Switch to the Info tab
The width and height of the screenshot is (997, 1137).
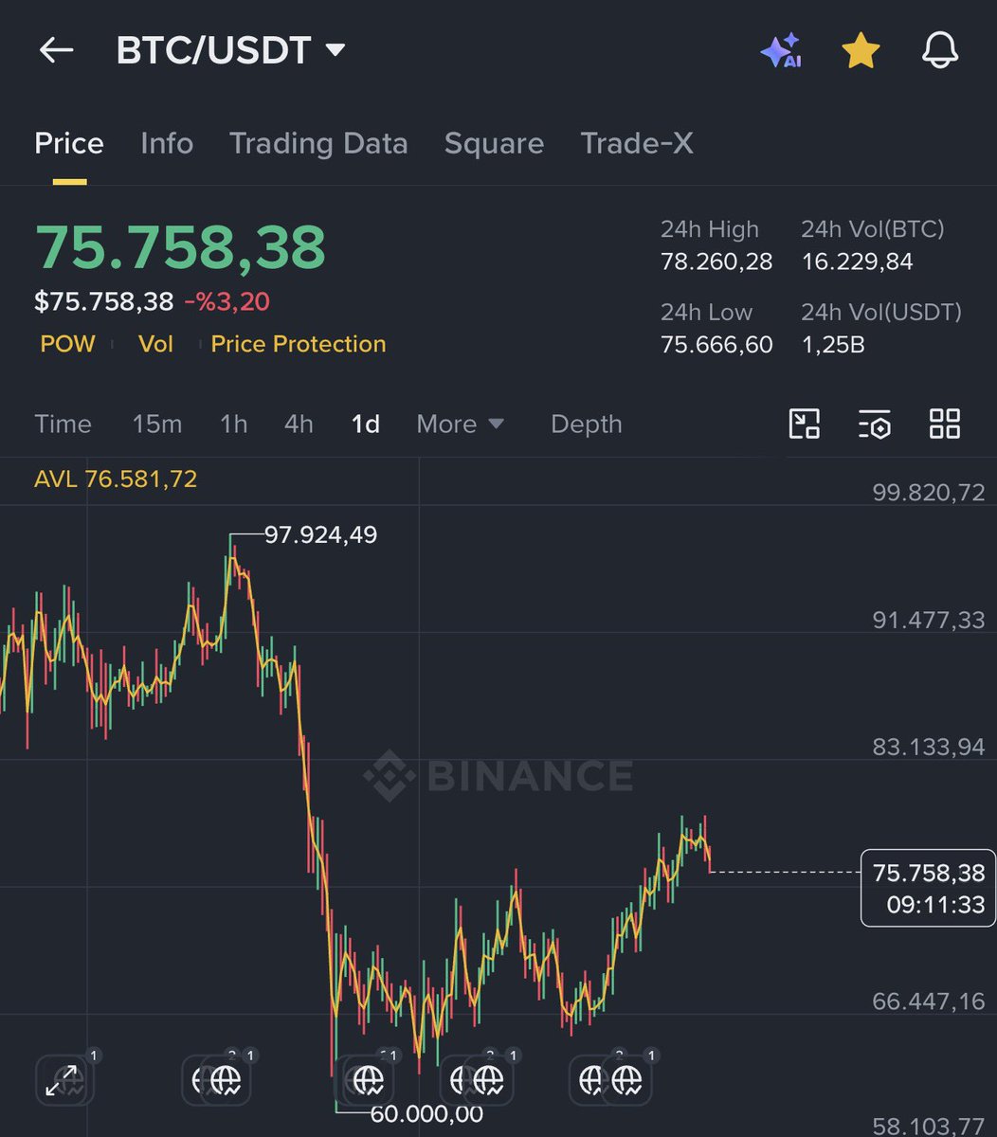[167, 143]
